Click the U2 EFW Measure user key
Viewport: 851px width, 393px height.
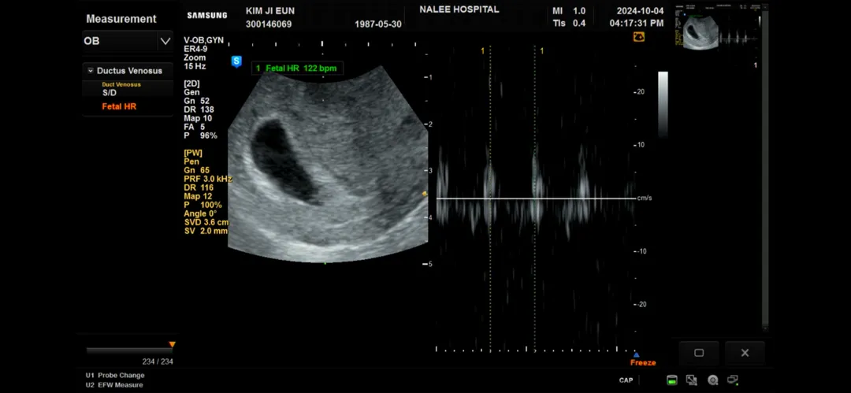coord(114,385)
